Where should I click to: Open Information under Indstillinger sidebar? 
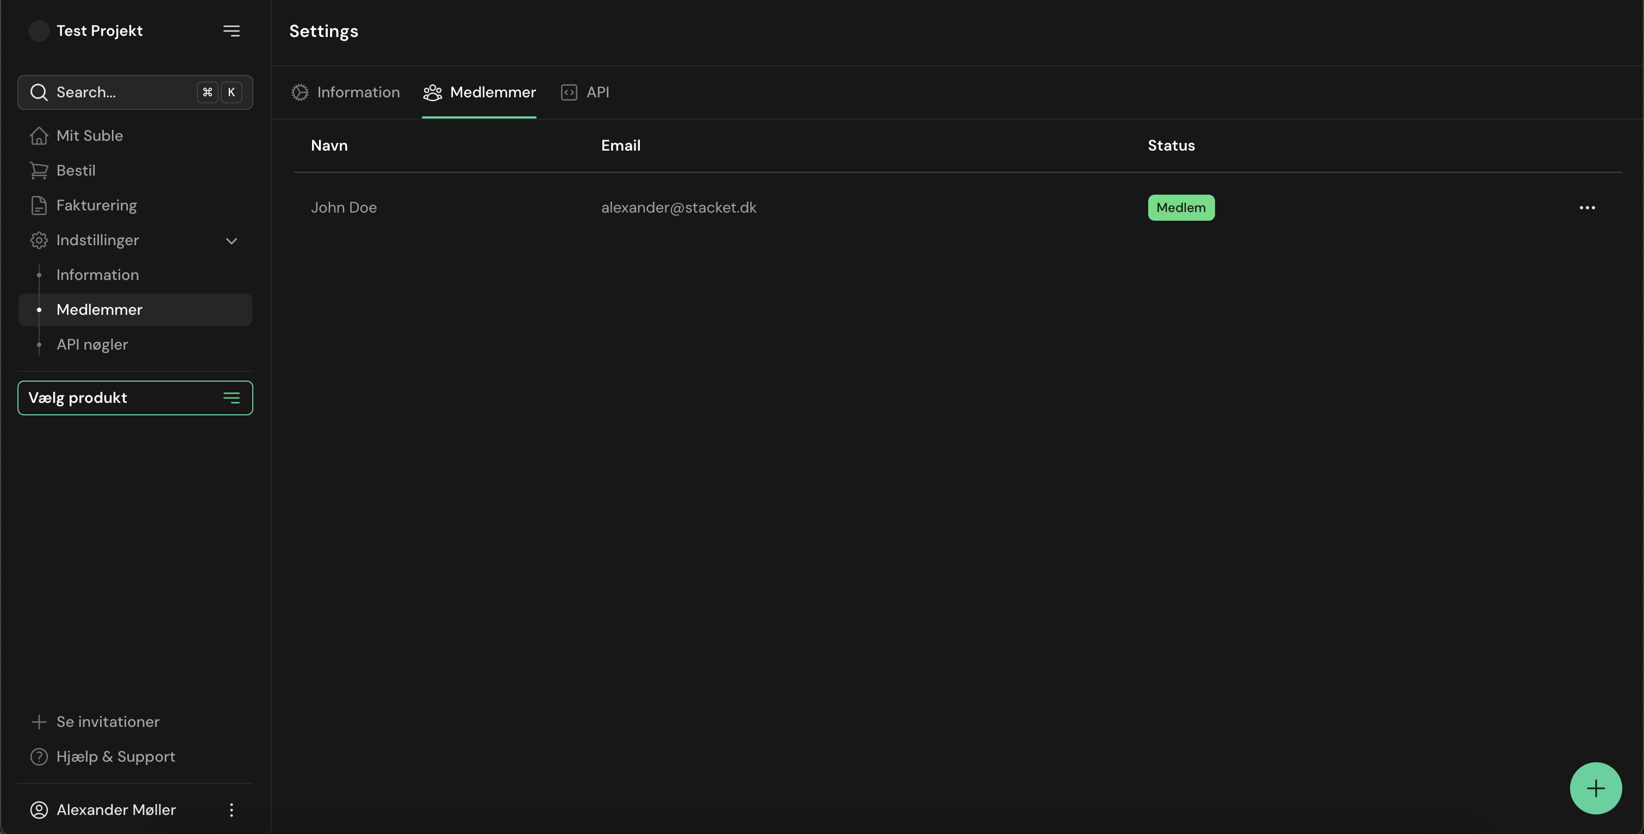click(97, 275)
